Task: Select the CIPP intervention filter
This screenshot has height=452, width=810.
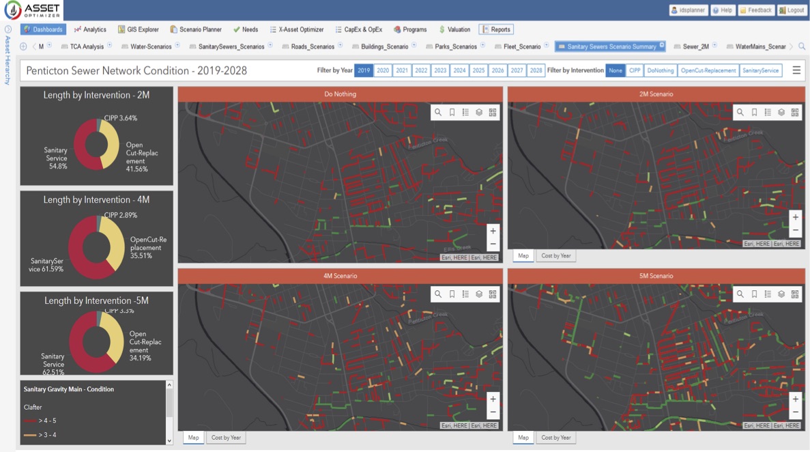Action: click(635, 70)
